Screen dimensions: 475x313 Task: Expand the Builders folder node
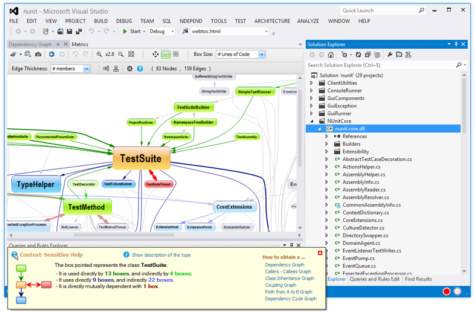click(327, 144)
